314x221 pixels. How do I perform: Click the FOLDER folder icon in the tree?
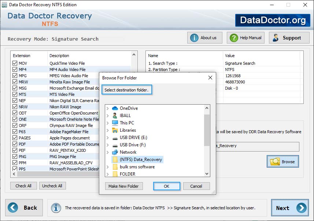coord(115,174)
